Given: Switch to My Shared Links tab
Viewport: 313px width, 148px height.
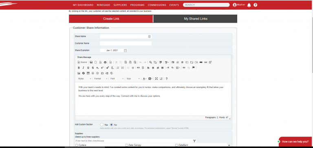Looking at the screenshot, I should pyautogui.click(x=196, y=19).
